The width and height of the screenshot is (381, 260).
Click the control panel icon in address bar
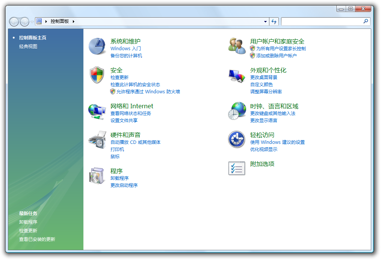39,21
